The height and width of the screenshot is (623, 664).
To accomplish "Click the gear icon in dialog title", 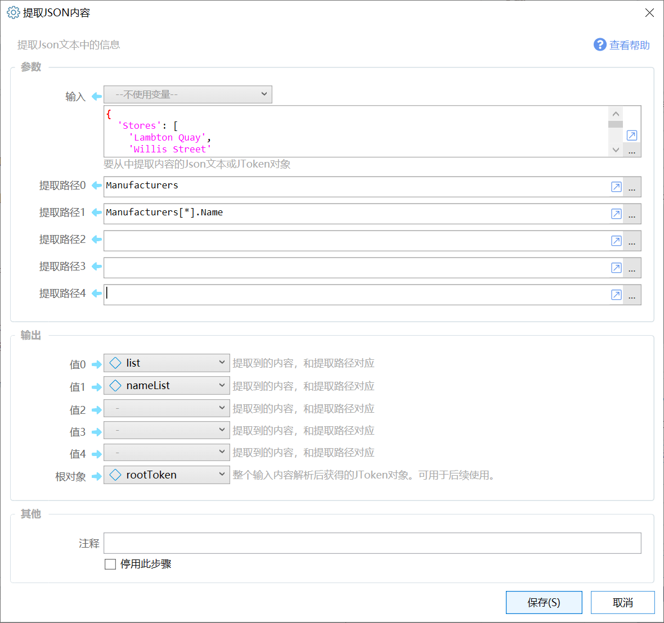I will click(13, 13).
